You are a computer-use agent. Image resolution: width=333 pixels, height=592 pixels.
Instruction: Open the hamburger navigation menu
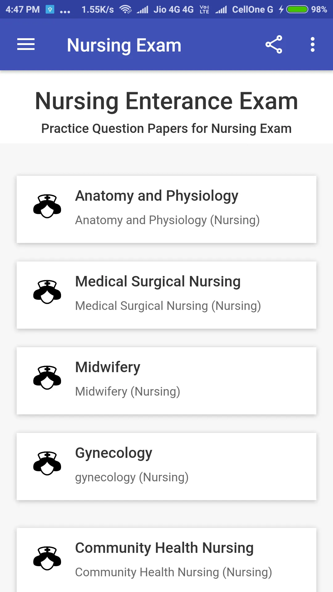coord(26,44)
